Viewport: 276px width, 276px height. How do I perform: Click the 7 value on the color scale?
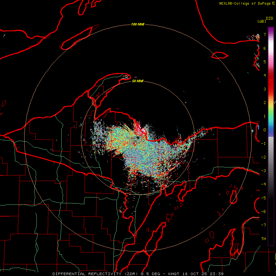click(x=265, y=34)
